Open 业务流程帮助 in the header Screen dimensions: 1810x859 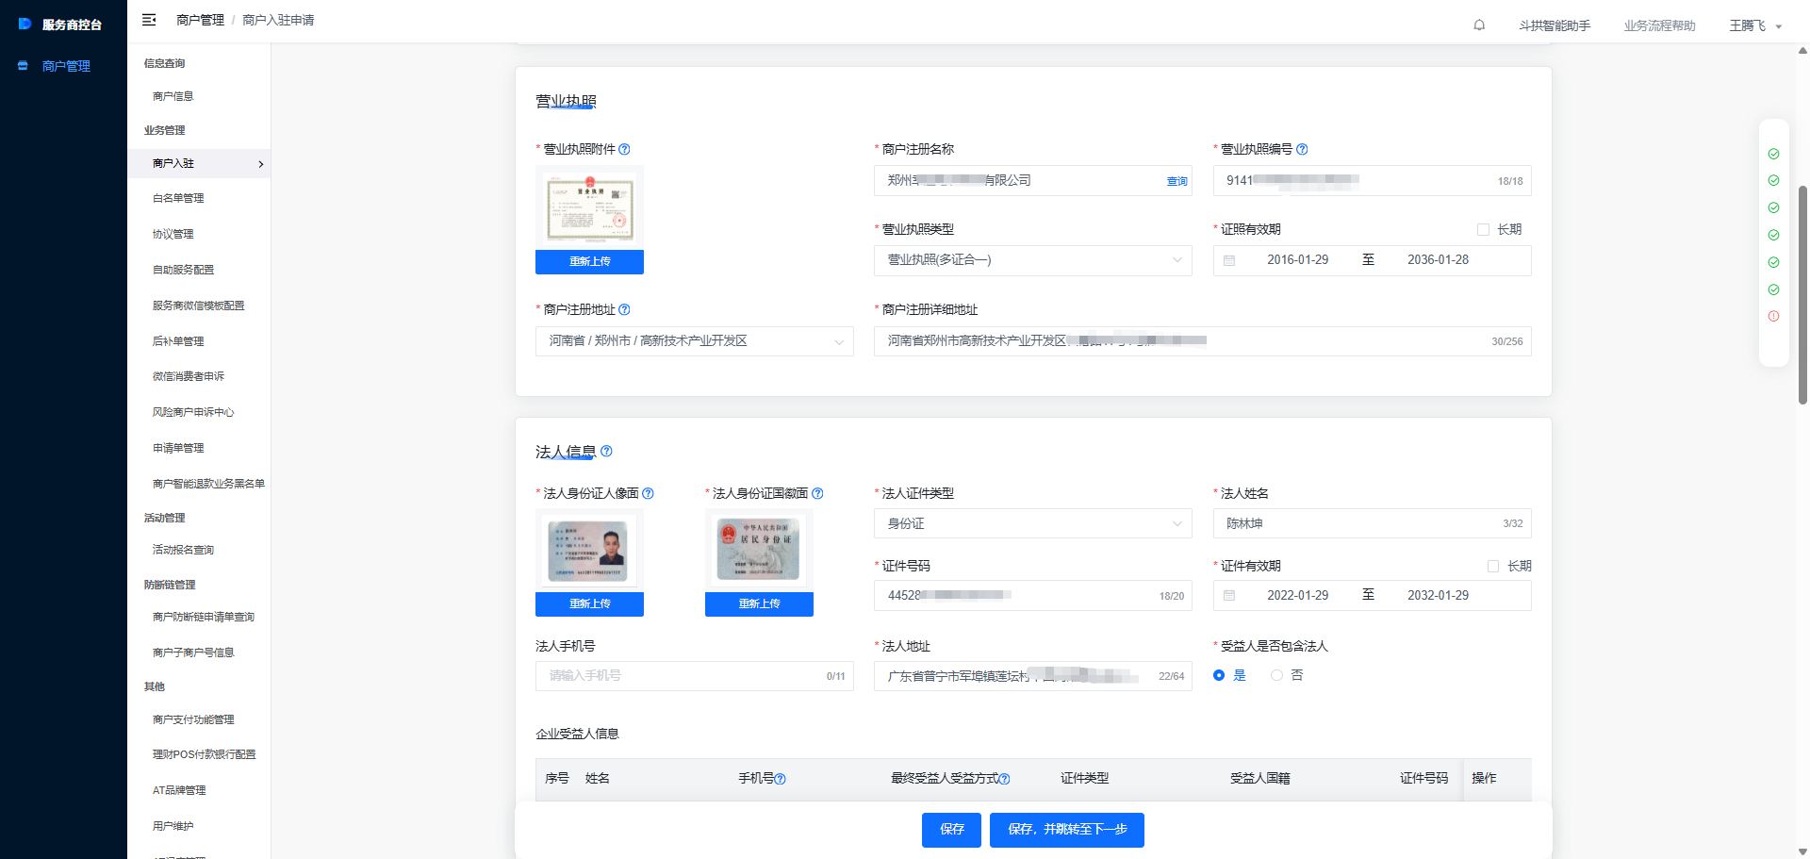point(1659,26)
